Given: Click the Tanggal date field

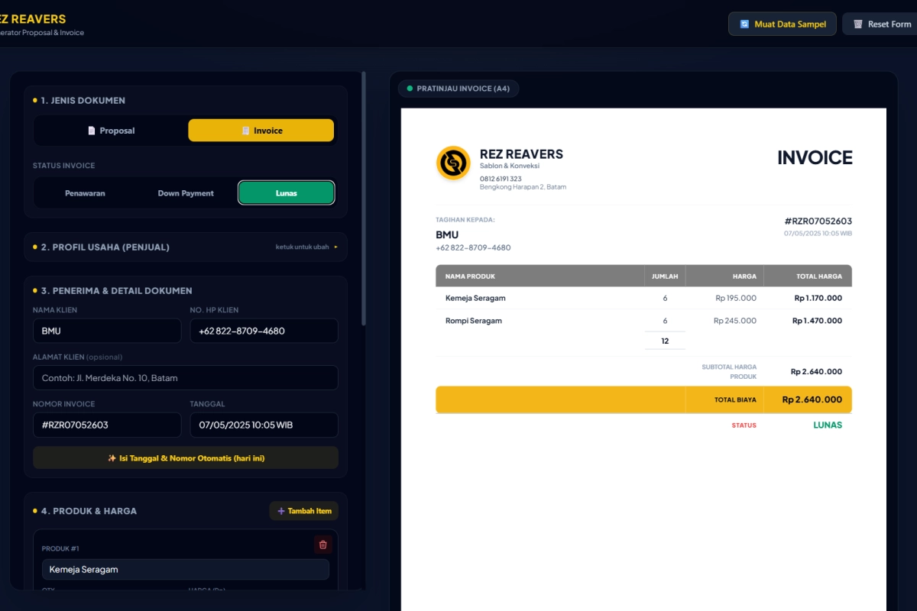Looking at the screenshot, I should [264, 425].
